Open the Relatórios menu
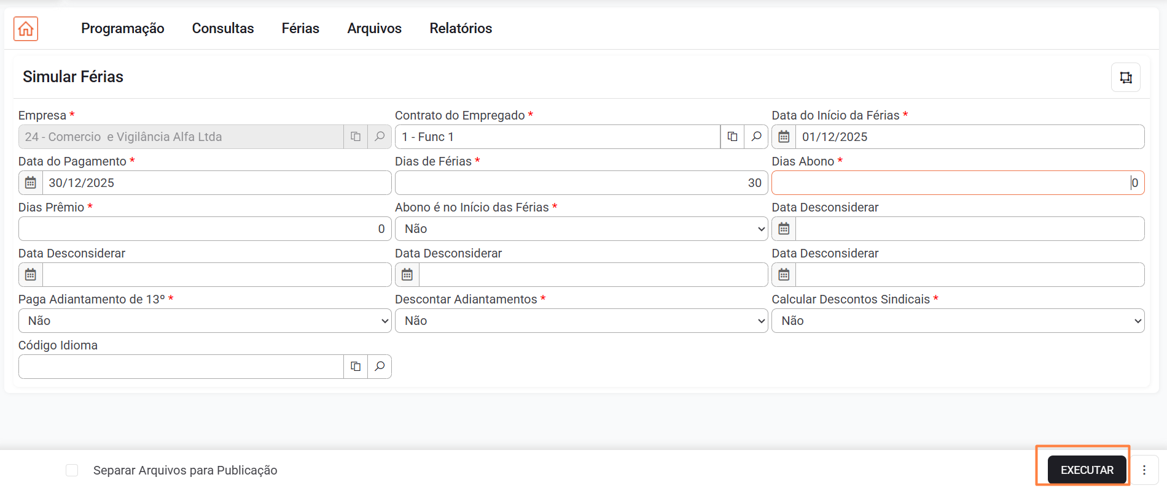Image resolution: width=1167 pixels, height=488 pixels. coord(461,28)
